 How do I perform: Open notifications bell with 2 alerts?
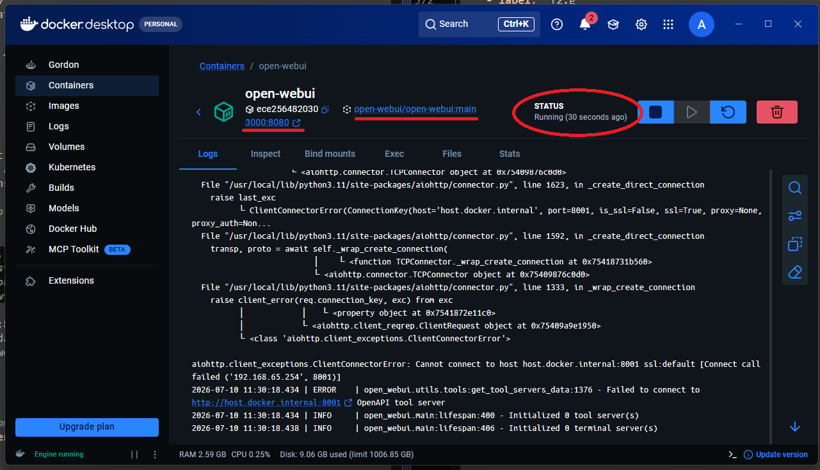point(585,24)
